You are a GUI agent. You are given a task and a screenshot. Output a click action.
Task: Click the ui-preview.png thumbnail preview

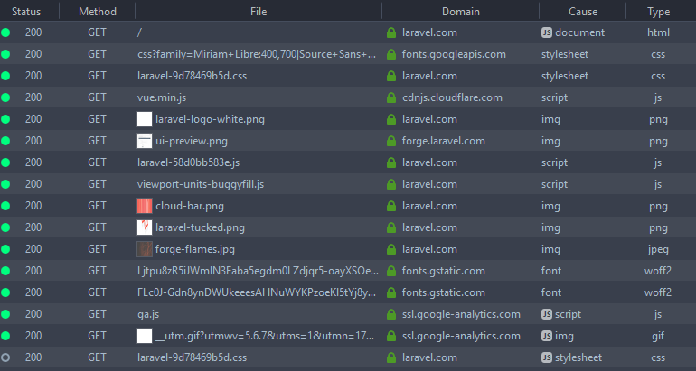[x=145, y=141]
